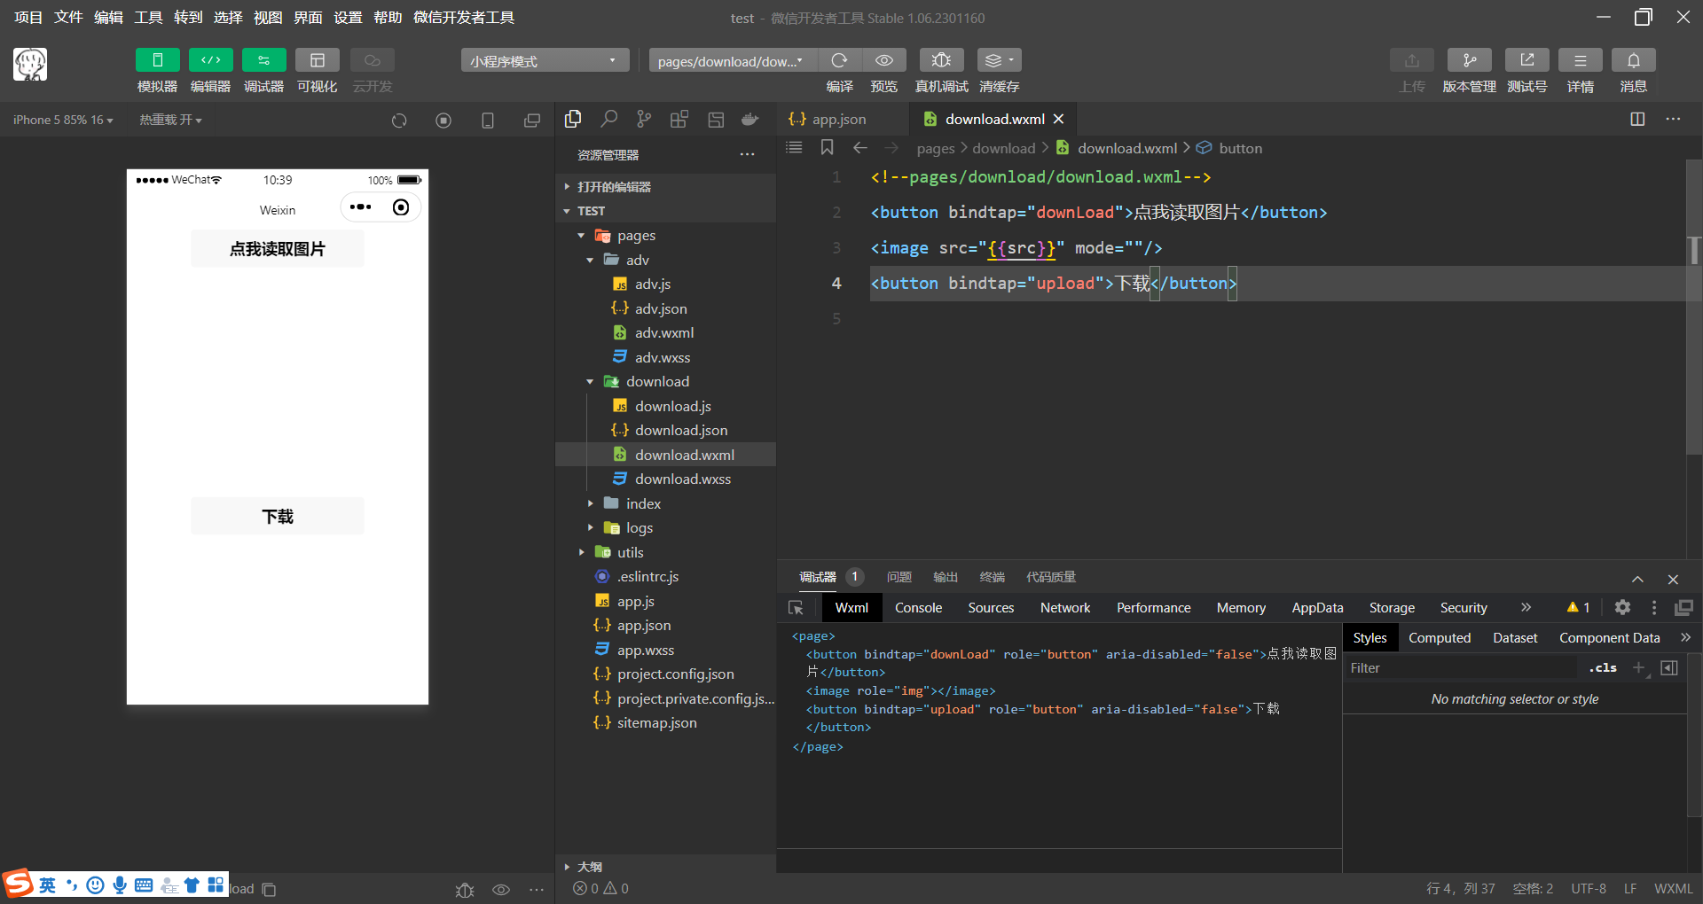The width and height of the screenshot is (1703, 904).
Task: Switch to the AppData devtools tab
Action: click(1317, 607)
